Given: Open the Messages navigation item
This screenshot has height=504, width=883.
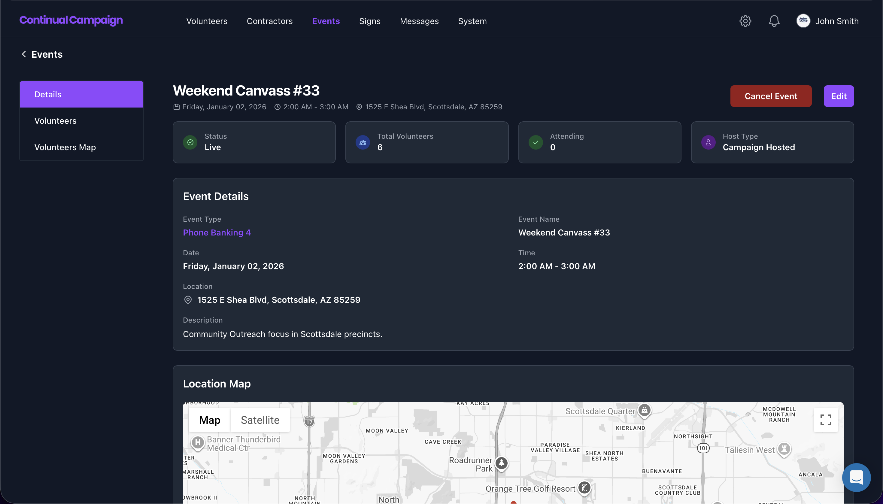Looking at the screenshot, I should point(419,21).
